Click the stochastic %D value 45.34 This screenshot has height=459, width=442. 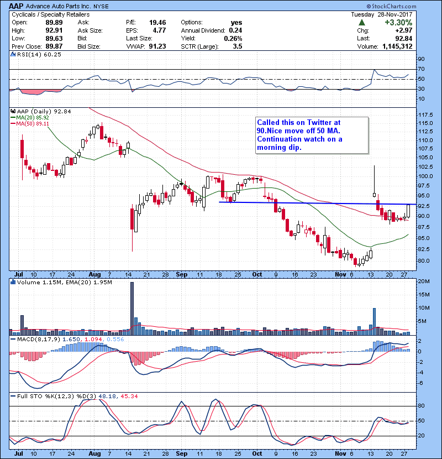[129, 396]
